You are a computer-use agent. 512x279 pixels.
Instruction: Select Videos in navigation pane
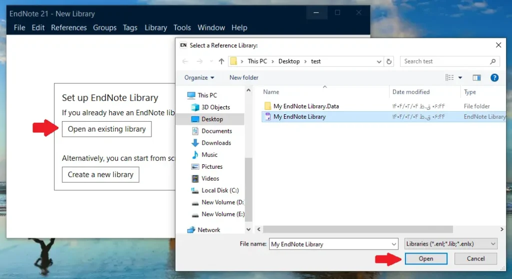(x=210, y=179)
